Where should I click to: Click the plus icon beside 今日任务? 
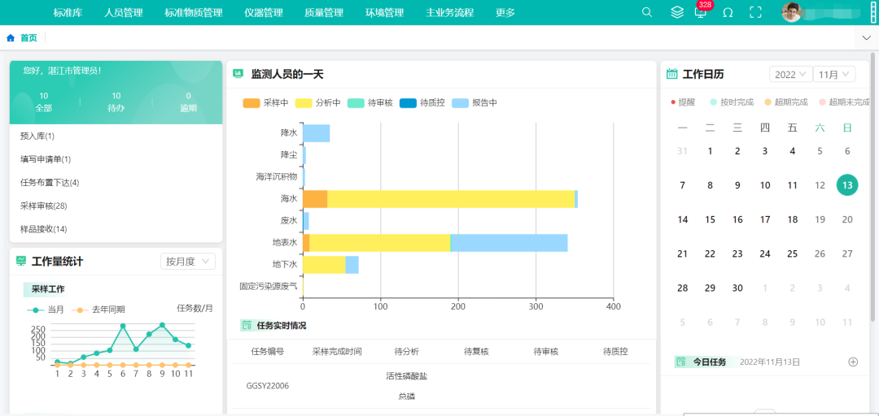click(853, 362)
